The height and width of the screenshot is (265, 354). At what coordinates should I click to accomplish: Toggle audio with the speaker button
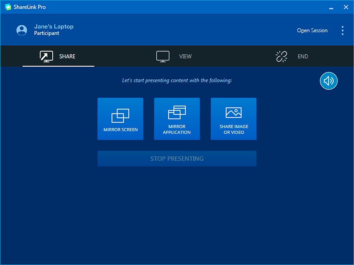328,81
